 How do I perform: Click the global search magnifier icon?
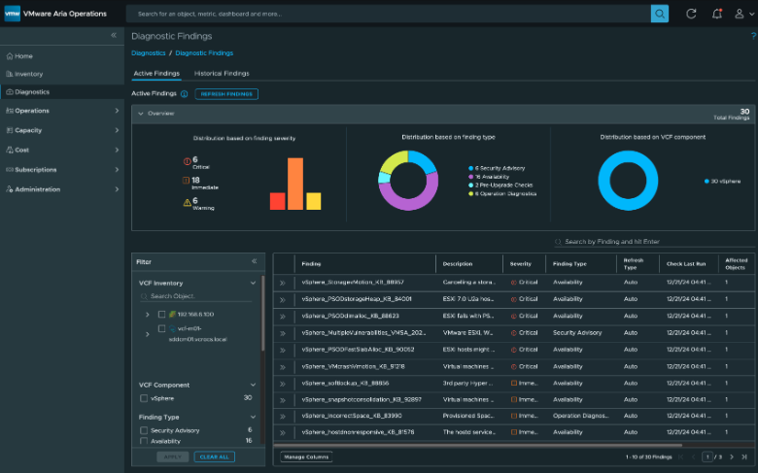coord(659,14)
